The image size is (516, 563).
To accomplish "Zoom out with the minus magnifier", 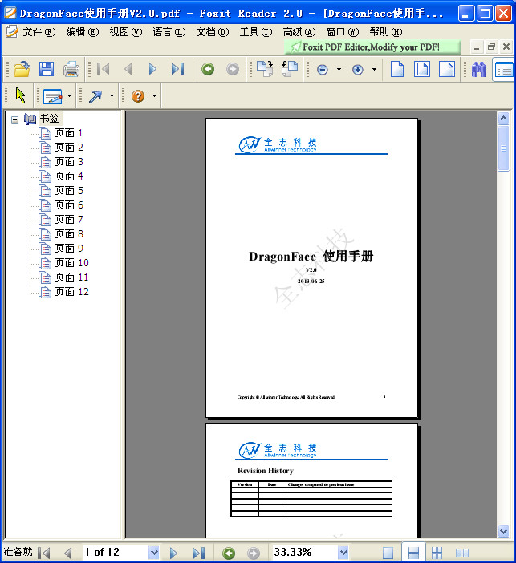I will pyautogui.click(x=323, y=69).
